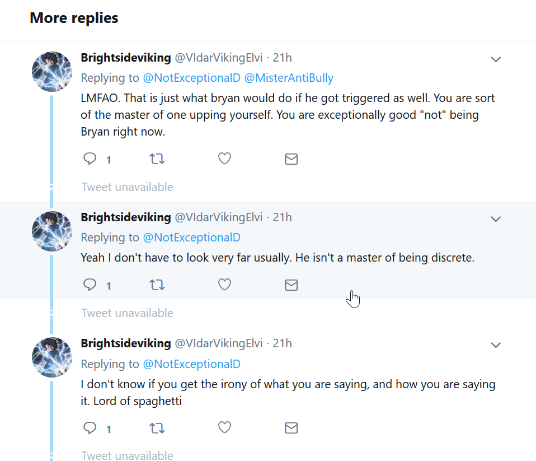Reply to the 'being discrete' tweet
This screenshot has width=536, height=461.
(x=90, y=285)
